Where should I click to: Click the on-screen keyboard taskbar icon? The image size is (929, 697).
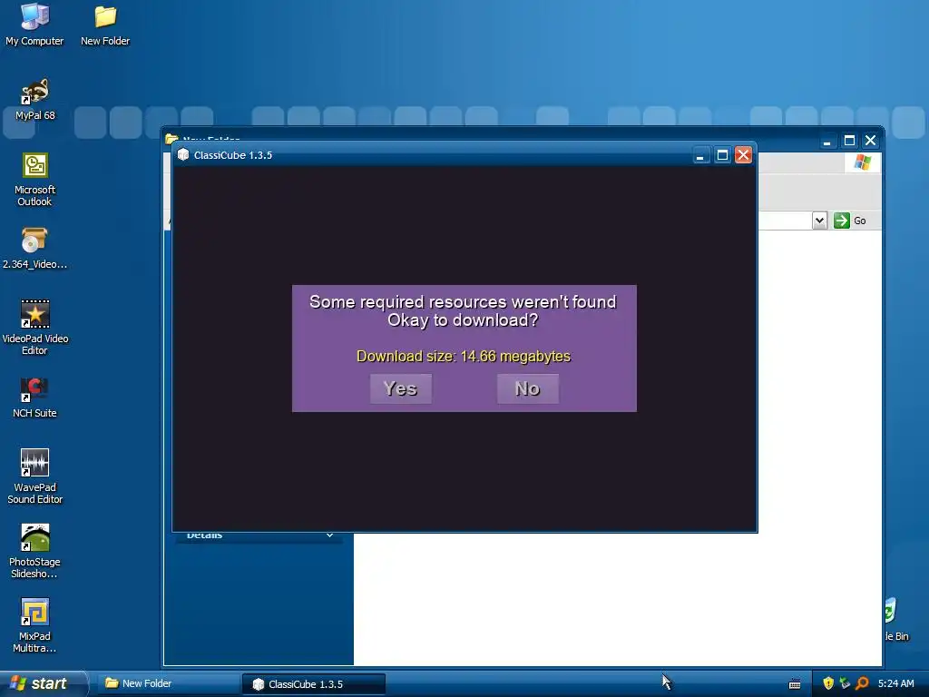tap(795, 684)
